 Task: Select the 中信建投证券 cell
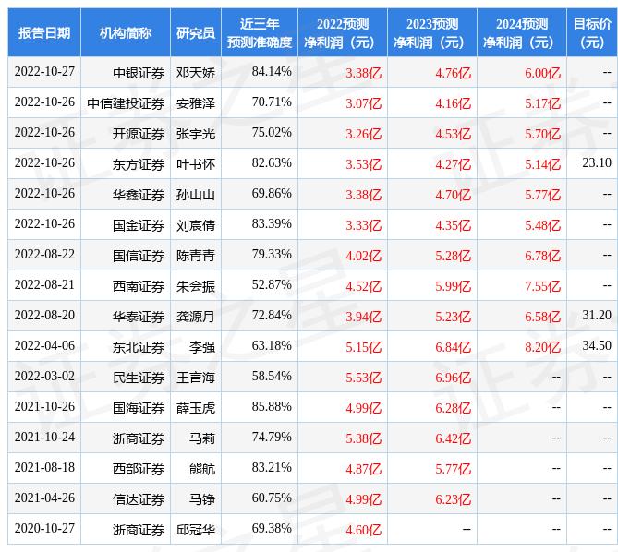pyautogui.click(x=126, y=103)
